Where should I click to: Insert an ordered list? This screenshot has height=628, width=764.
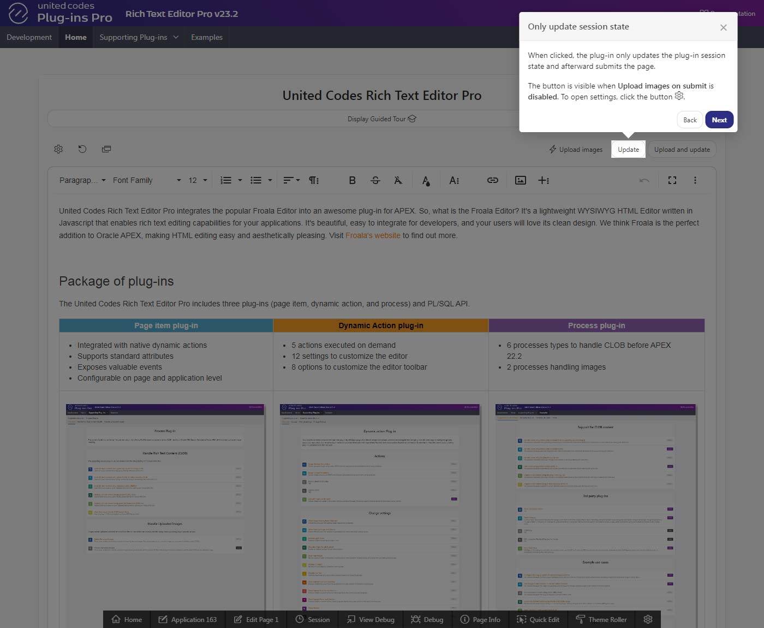coord(225,180)
